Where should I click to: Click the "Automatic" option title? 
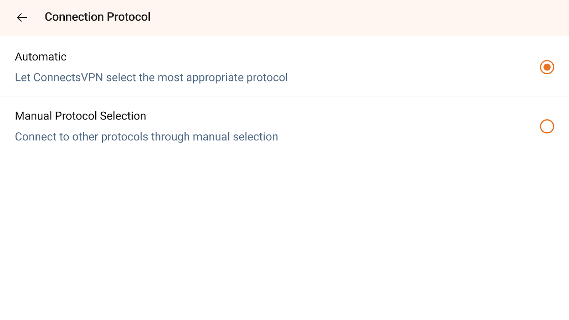coord(41,57)
